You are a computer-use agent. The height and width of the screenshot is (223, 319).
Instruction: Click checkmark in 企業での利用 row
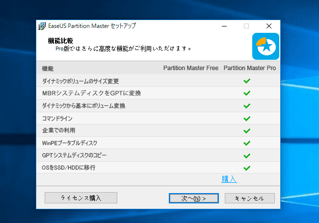(x=247, y=131)
